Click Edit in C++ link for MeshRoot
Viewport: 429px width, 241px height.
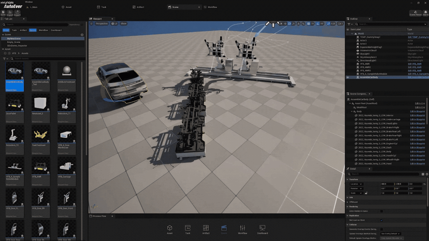[420, 107]
